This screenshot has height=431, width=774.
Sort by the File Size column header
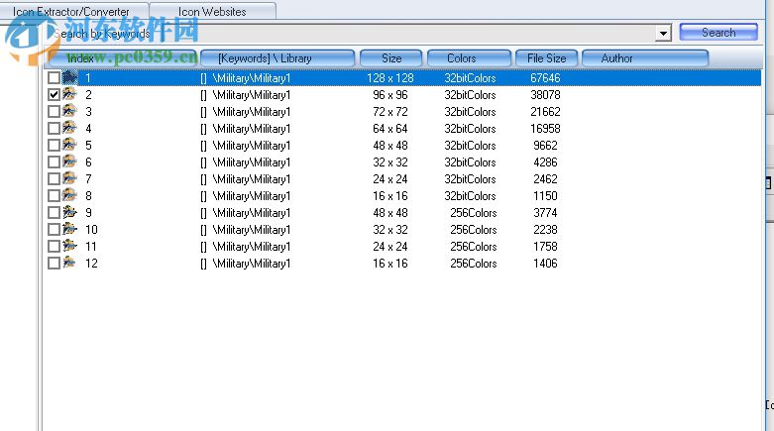pyautogui.click(x=546, y=58)
